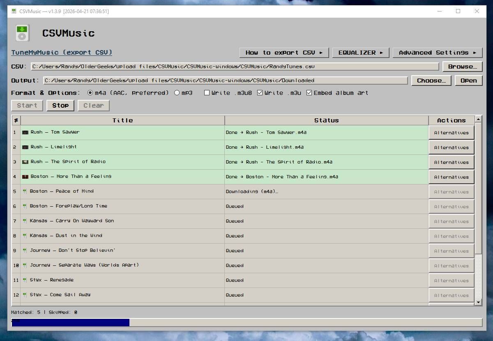This screenshot has height=341, width=493.
Task: Open the TuneMyMusic (export CSV) link
Action: pyautogui.click(x=60, y=52)
